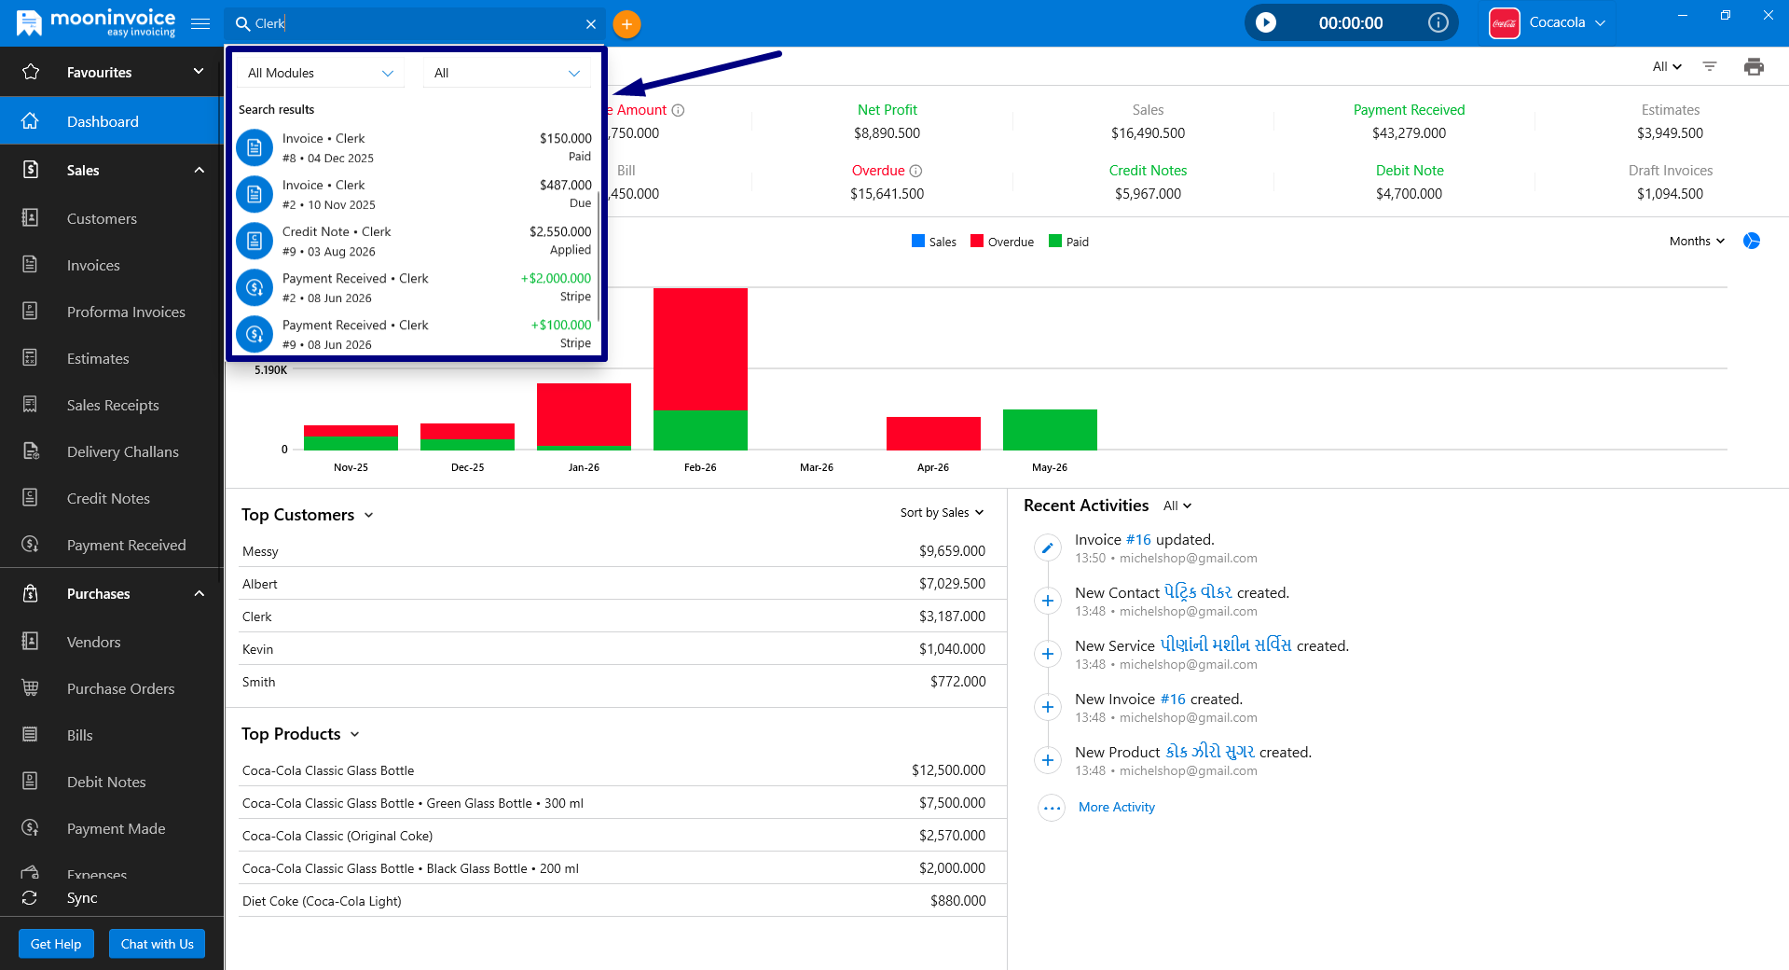Image resolution: width=1789 pixels, height=970 pixels.
Task: Toggle the red Overdue legend swatch
Action: (x=977, y=241)
